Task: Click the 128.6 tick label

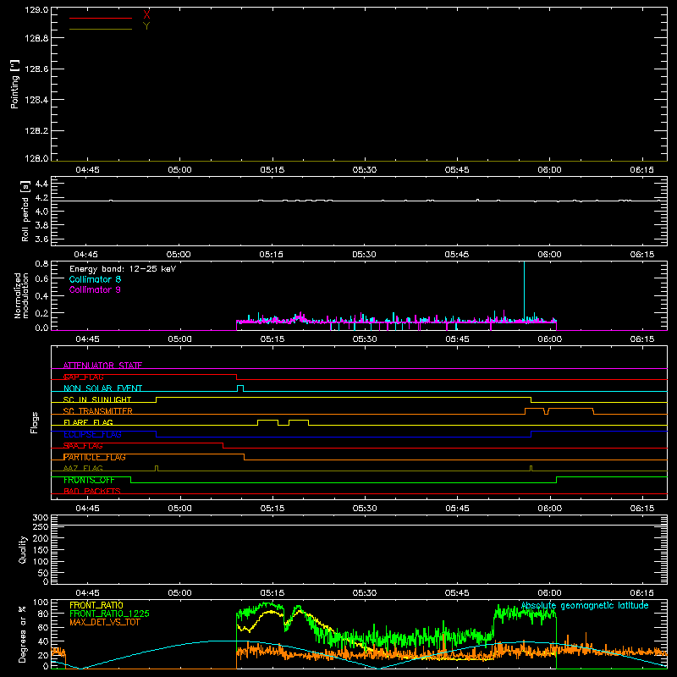Action: (x=36, y=69)
